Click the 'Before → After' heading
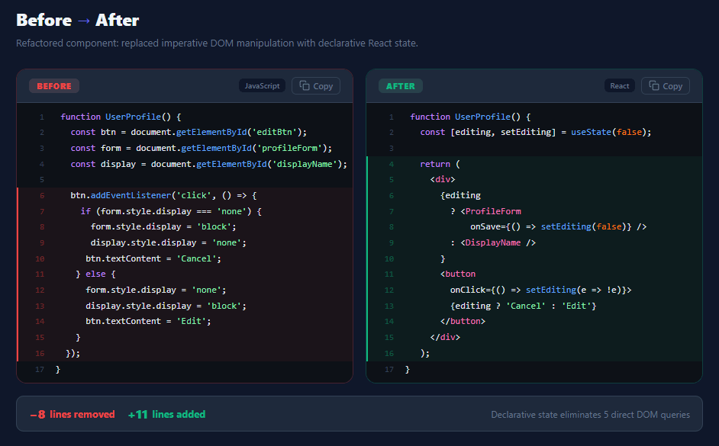This screenshot has height=446, width=719. 78,20
